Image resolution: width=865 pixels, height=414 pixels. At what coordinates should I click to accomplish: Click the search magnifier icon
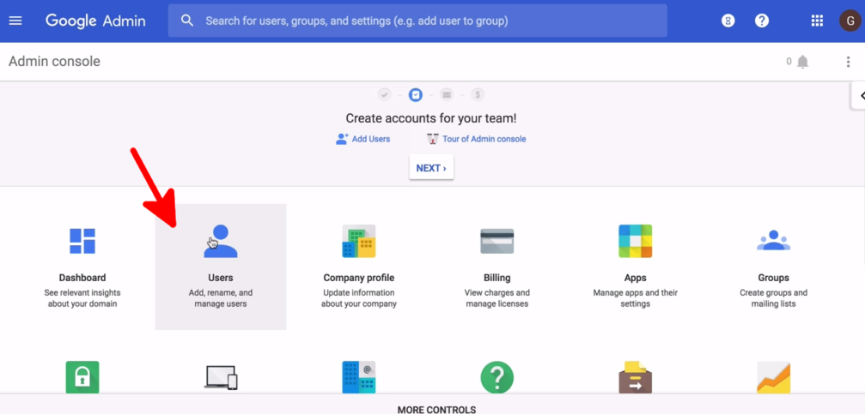click(x=187, y=21)
